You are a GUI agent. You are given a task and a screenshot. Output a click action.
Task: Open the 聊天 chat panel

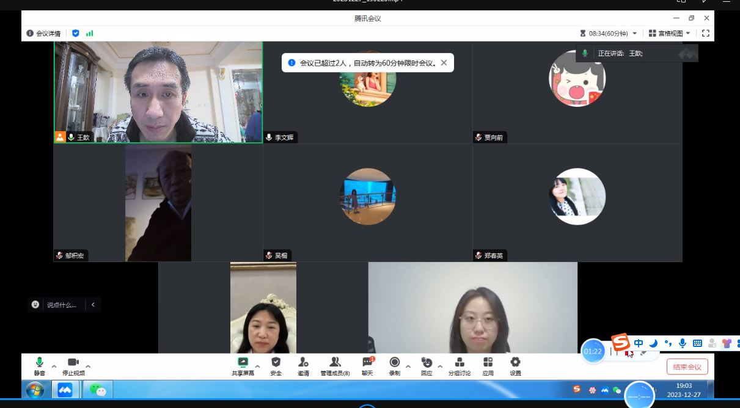[367, 366]
